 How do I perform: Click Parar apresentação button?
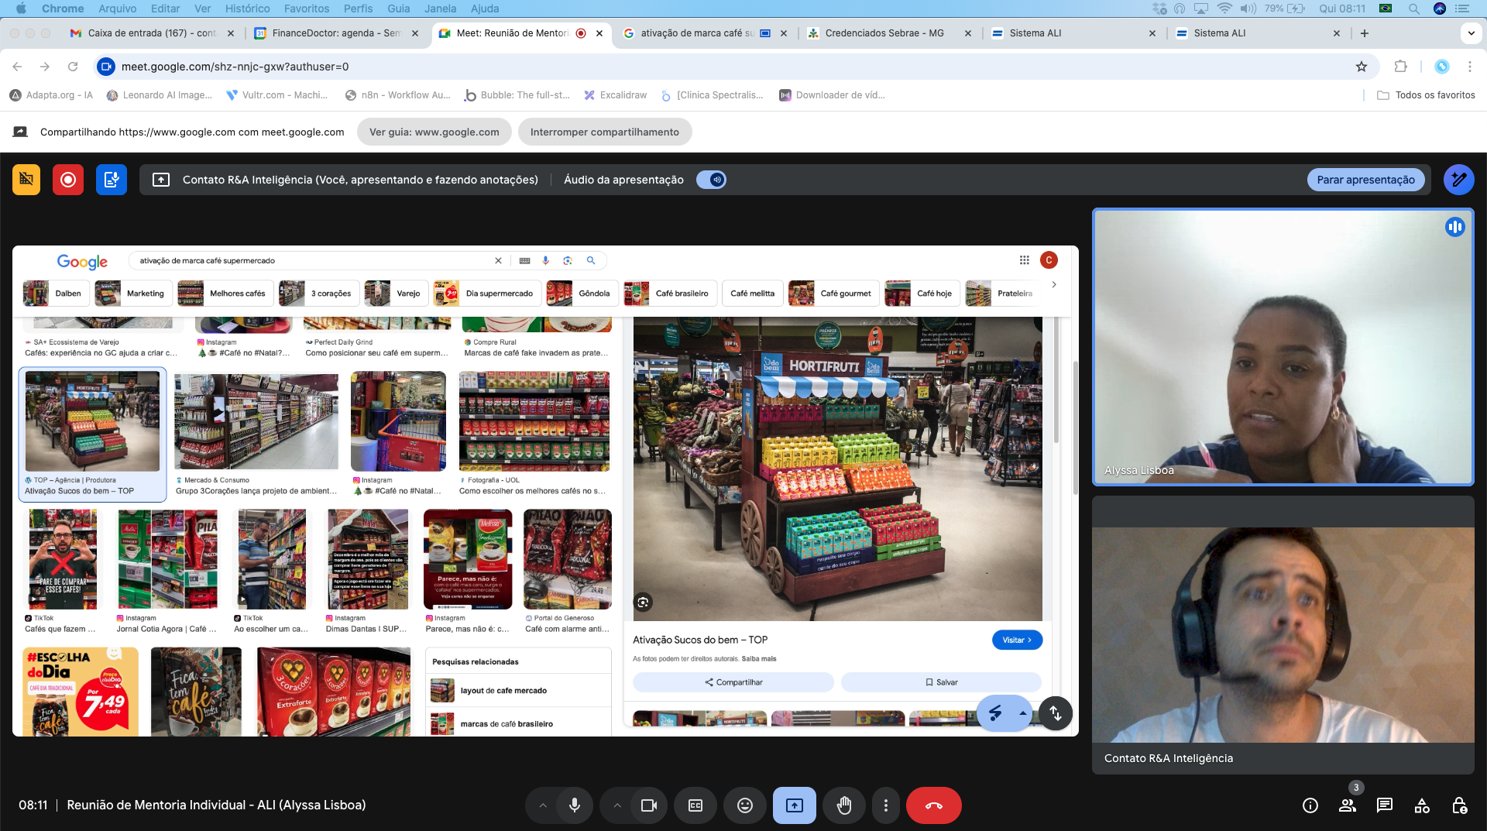pos(1365,180)
